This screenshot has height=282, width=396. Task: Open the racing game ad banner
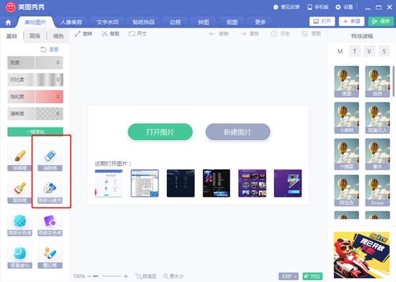362,255
